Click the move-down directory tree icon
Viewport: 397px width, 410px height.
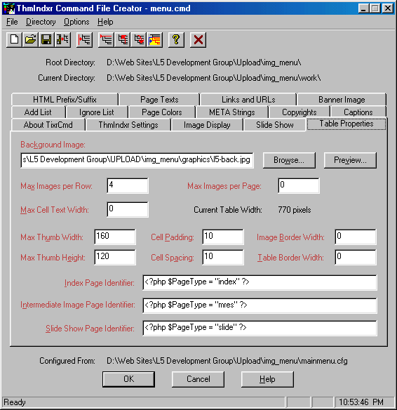pos(139,40)
